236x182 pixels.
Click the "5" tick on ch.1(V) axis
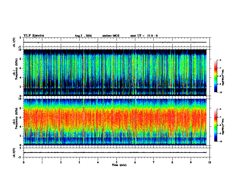20,38
